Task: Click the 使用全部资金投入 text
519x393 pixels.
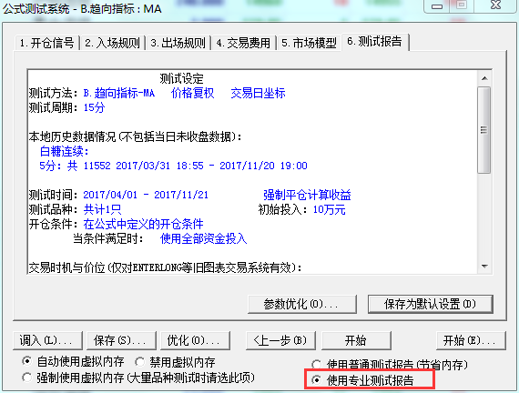Action: 203,238
